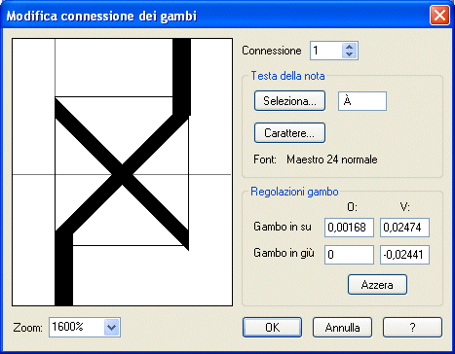This screenshot has height=354, width=455.
Task: Click the Gambo in giù O field
Action: click(x=349, y=255)
